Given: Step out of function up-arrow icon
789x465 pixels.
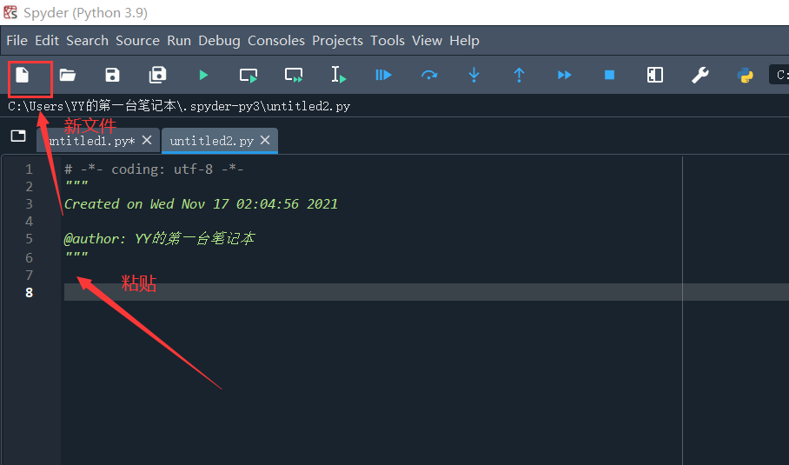Looking at the screenshot, I should click(x=519, y=75).
